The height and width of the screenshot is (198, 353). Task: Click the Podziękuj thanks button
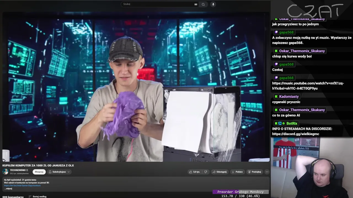(x=254, y=172)
